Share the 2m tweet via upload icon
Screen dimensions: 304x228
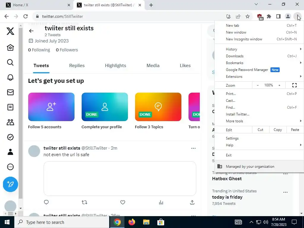192,202
